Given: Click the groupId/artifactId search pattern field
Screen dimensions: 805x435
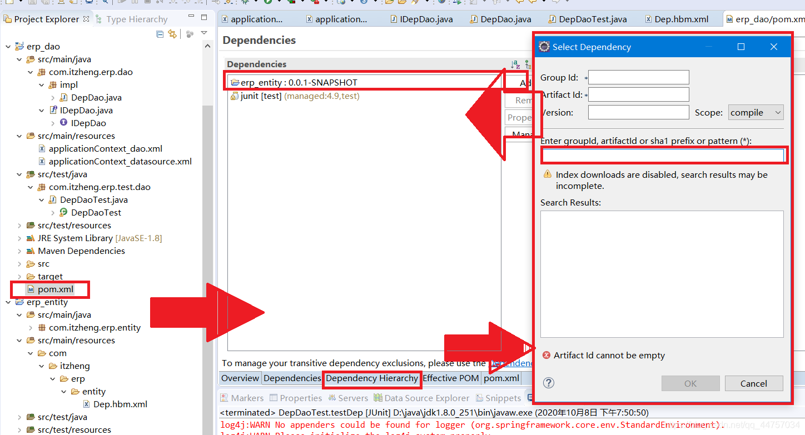Looking at the screenshot, I should 663,156.
